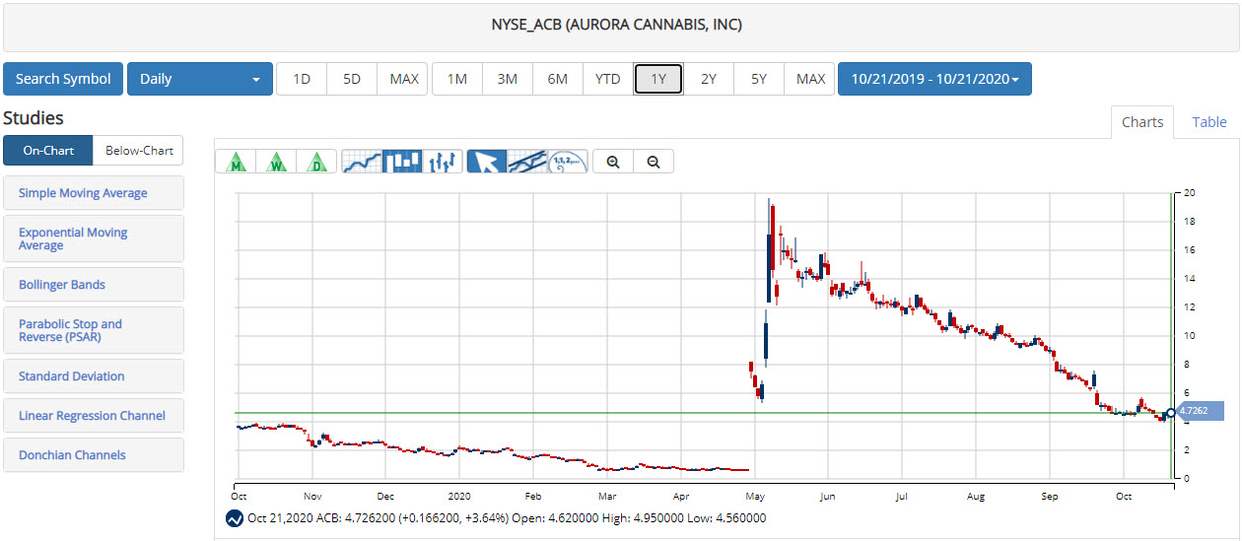
Task: Click the 2020 label on the x-axis
Action: [459, 497]
